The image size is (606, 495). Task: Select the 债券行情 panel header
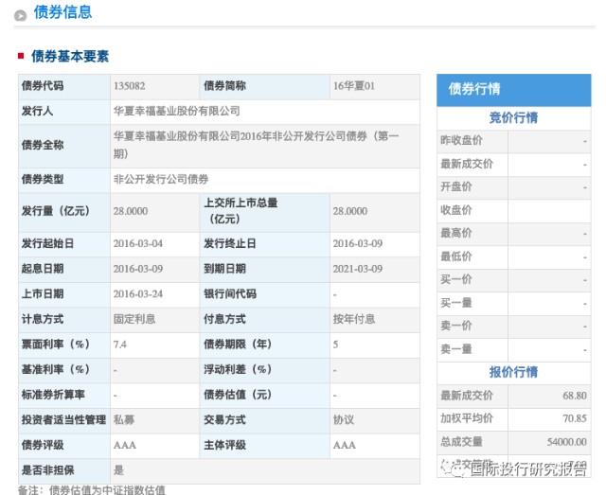point(513,90)
